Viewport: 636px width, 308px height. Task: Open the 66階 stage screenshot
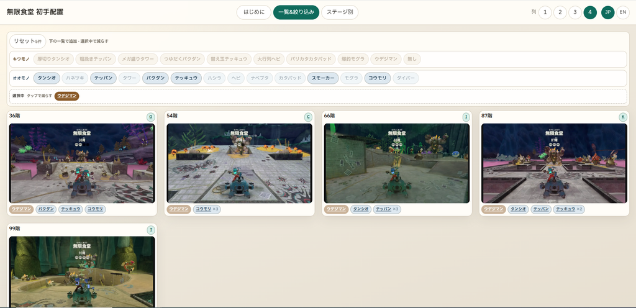click(397, 163)
